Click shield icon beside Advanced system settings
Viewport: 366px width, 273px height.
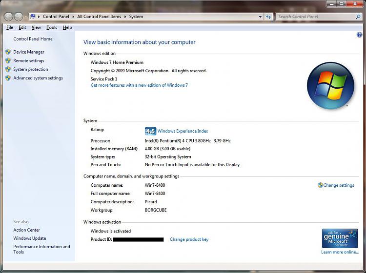pos(8,78)
